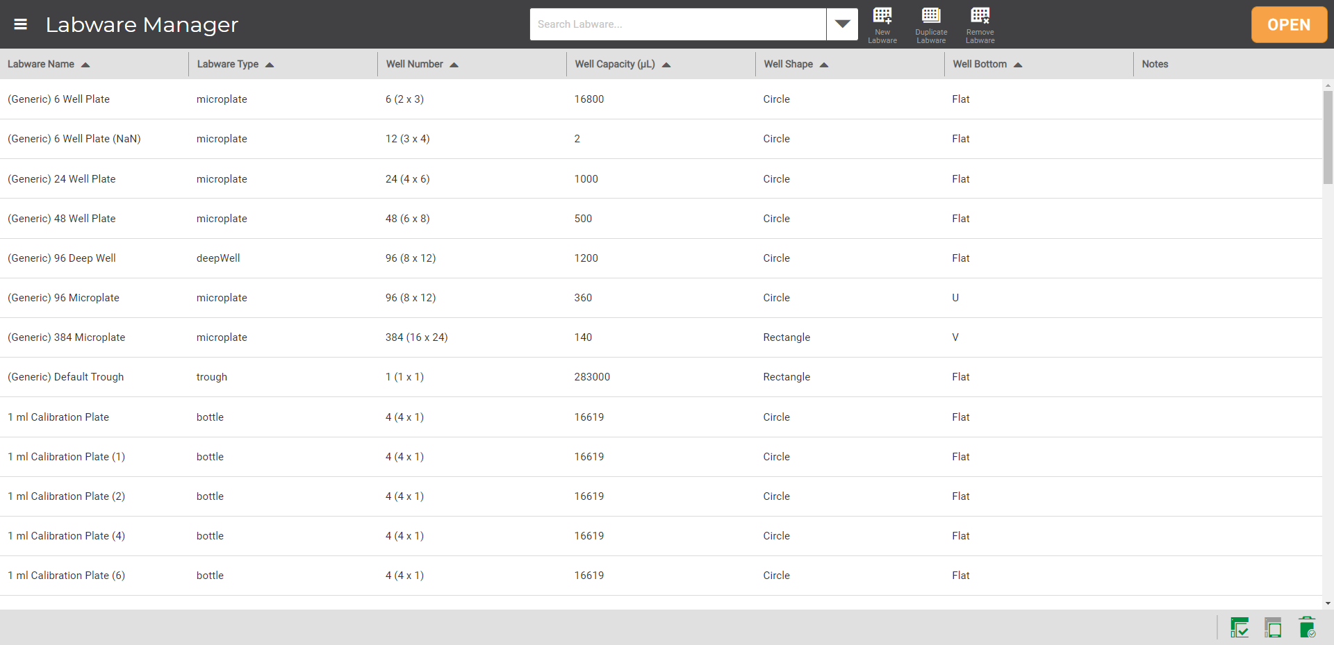Viewport: 1334px width, 645px height.
Task: Sort by Labware Name column arrow
Action: pyautogui.click(x=85, y=65)
